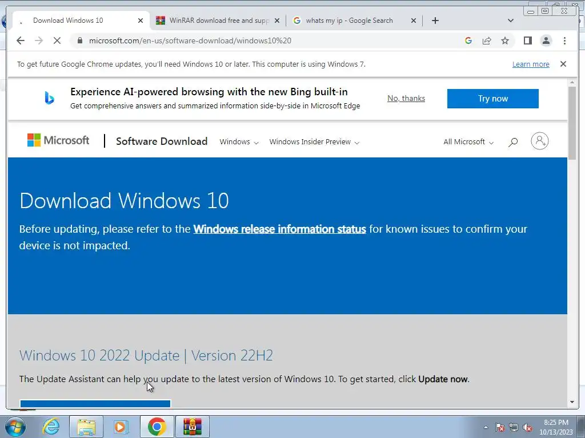585x438 pixels.
Task: Share this page using share icon
Action: tap(487, 40)
